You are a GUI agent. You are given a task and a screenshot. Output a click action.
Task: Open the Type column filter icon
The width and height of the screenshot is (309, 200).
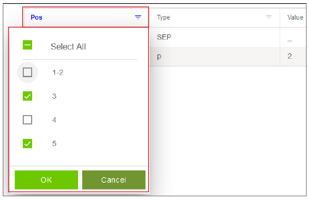(269, 17)
